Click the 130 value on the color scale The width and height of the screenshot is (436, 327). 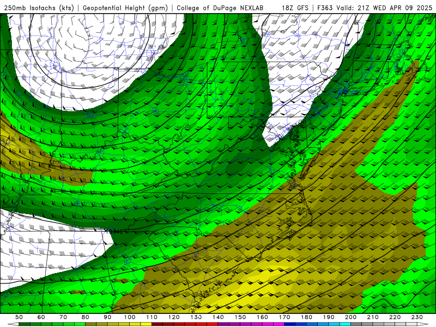pos(196,317)
